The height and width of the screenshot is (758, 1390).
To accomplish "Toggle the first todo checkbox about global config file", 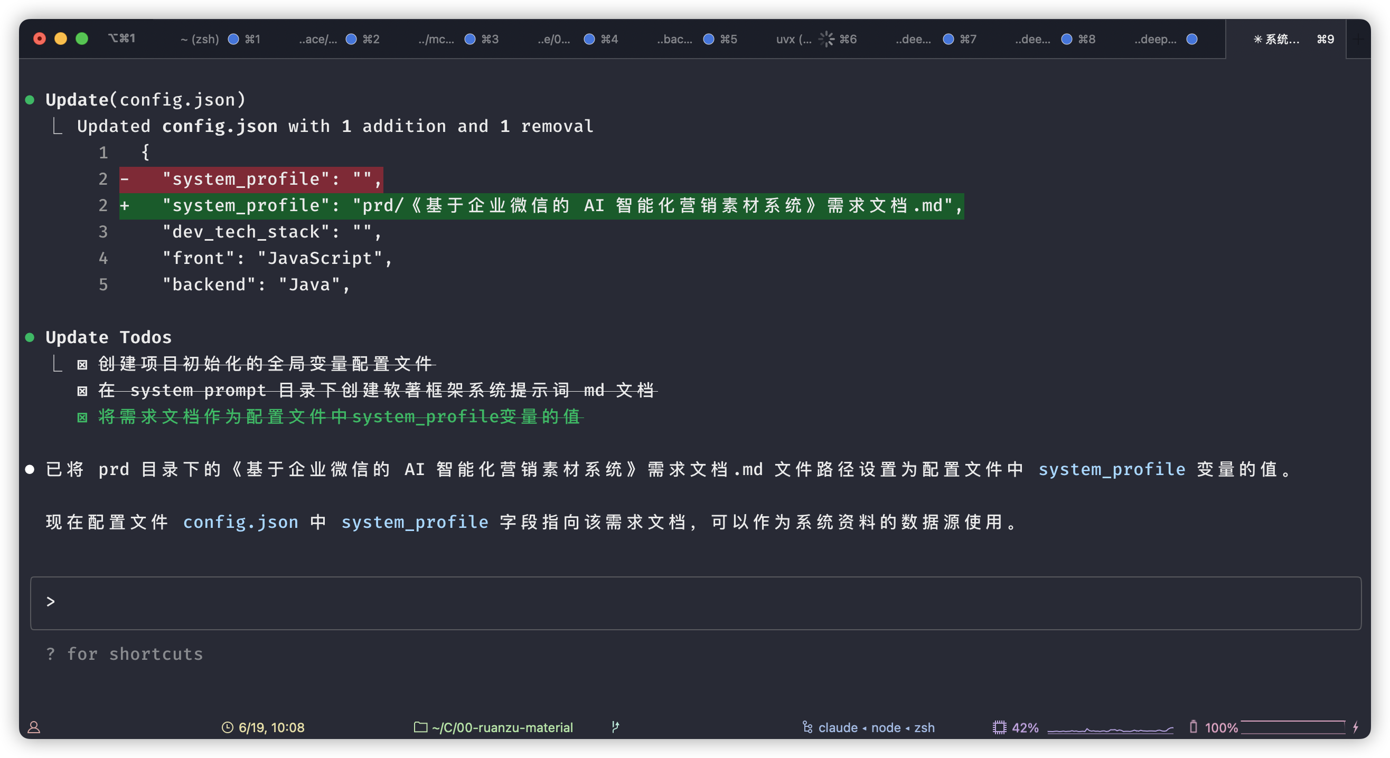I will [82, 365].
